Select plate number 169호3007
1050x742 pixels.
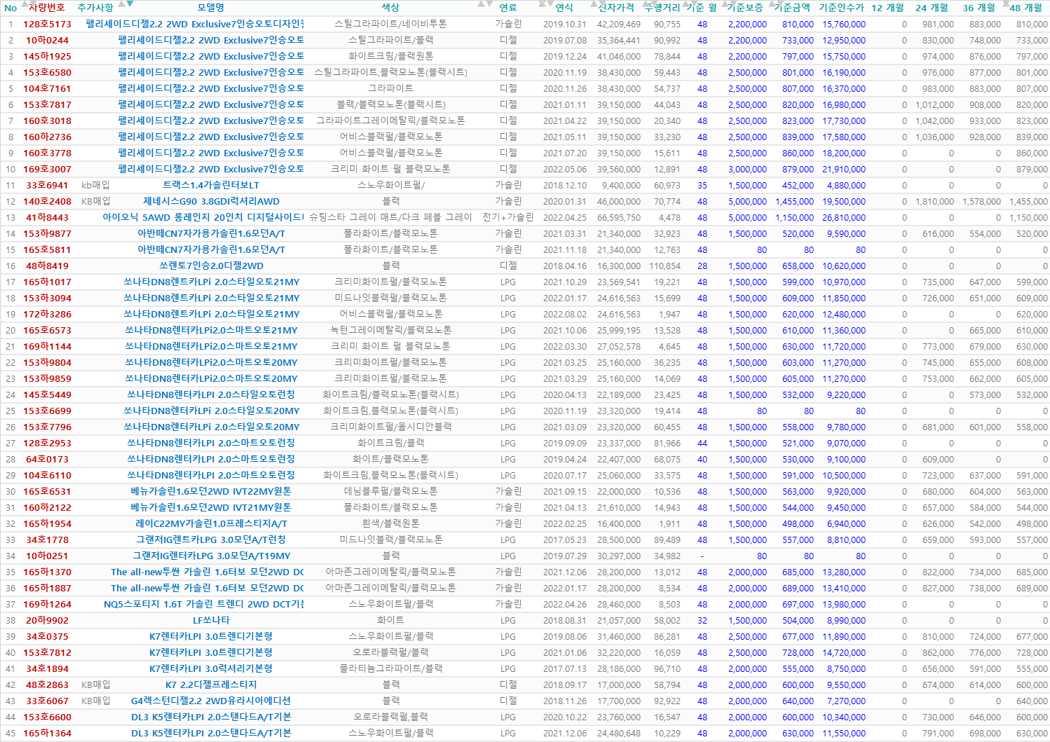[47, 169]
